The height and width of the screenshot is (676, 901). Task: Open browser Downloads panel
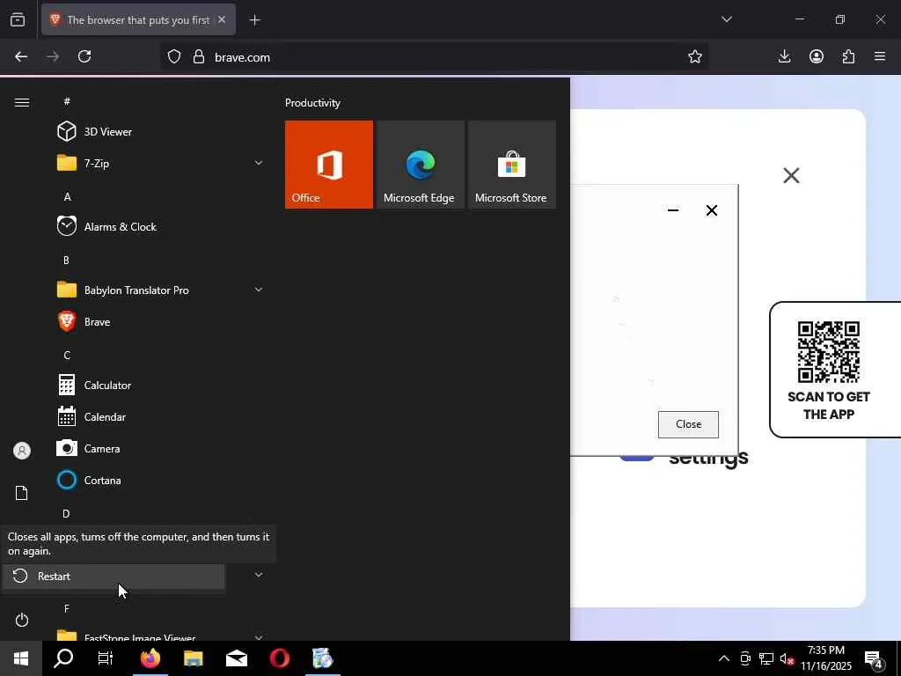[784, 56]
